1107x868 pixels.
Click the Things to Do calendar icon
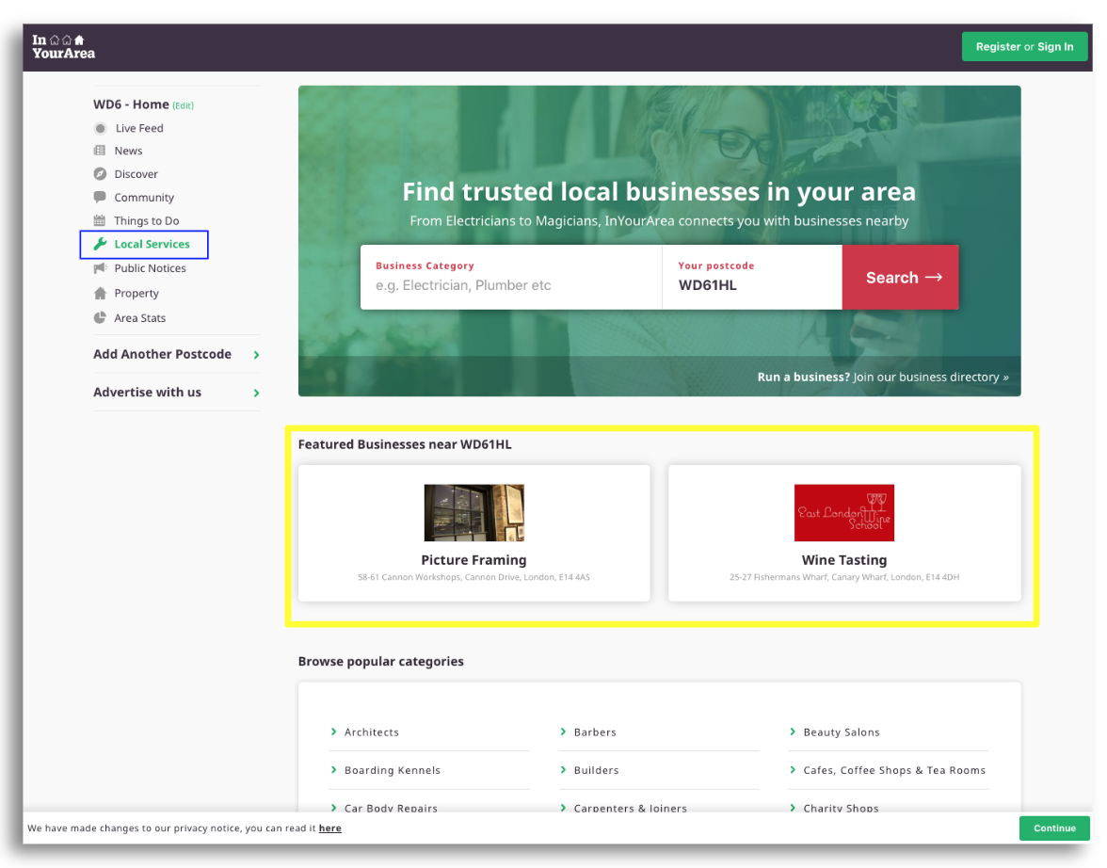tap(100, 220)
